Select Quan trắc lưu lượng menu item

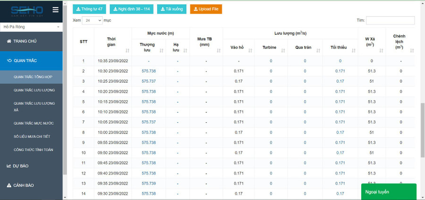click(34, 90)
